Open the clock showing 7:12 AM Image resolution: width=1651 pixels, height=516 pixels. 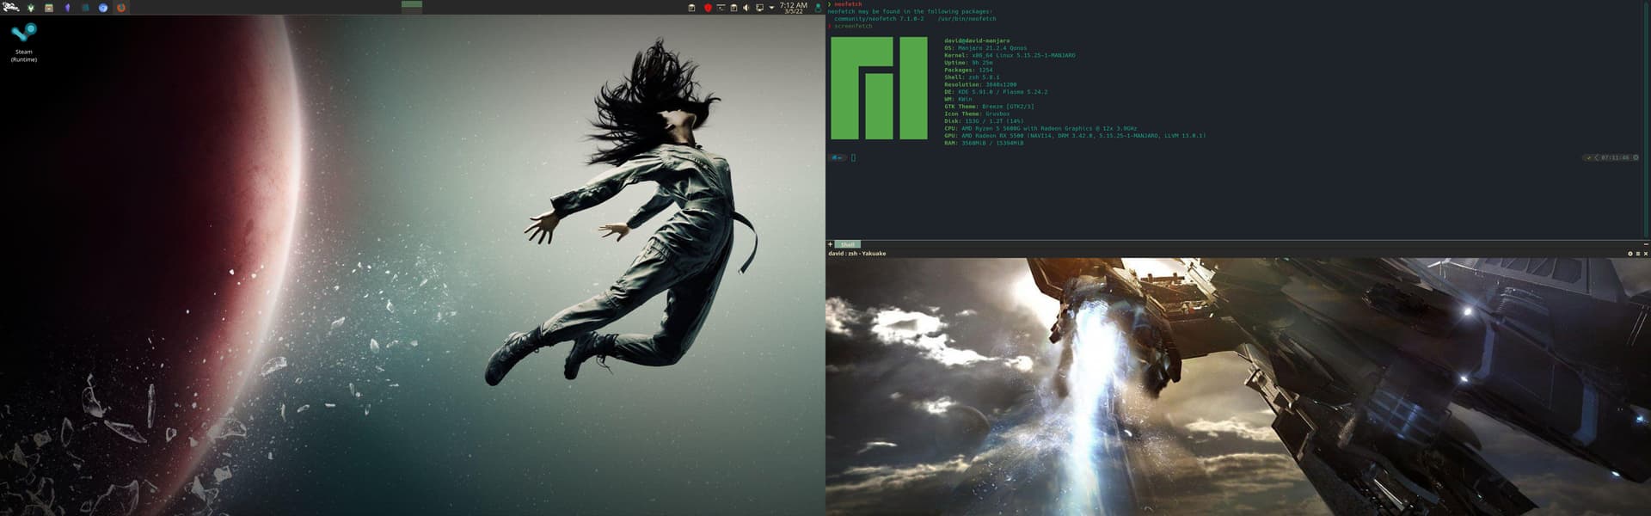click(793, 8)
